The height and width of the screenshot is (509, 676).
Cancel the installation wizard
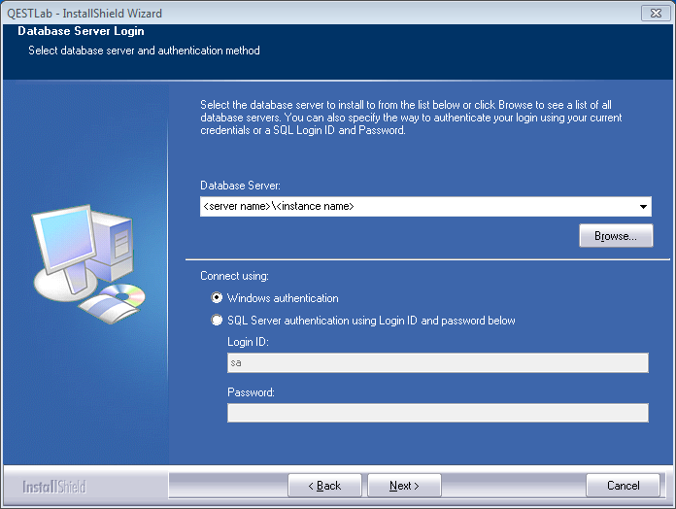point(623,486)
